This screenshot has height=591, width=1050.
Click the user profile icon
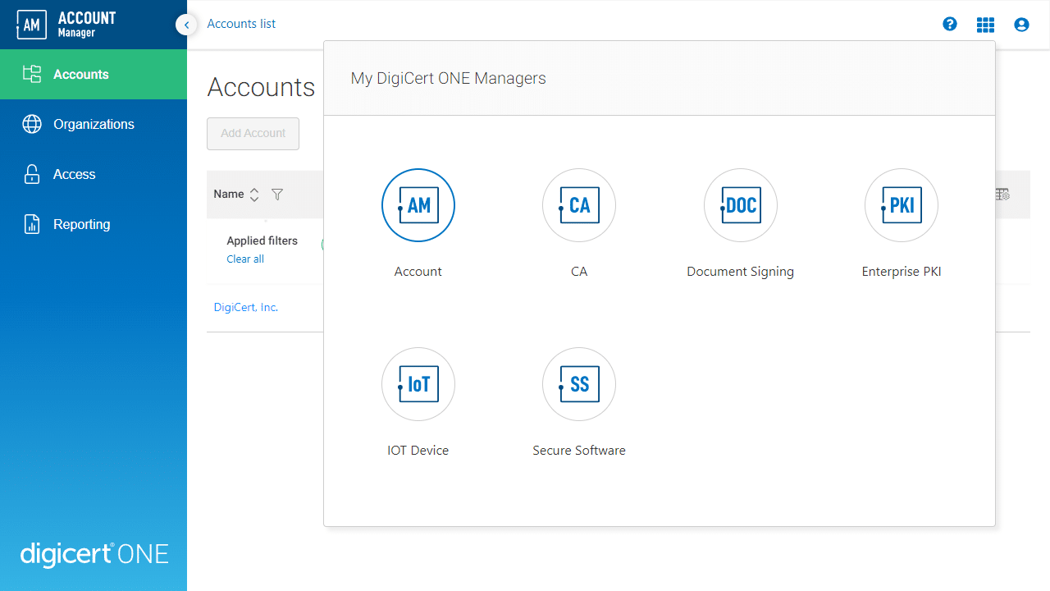[x=1021, y=24]
